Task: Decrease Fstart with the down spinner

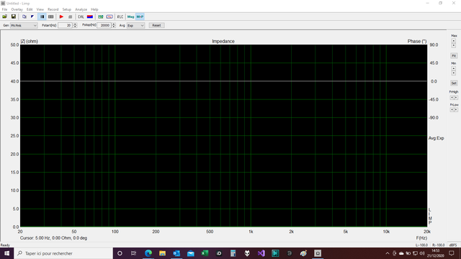Action: [x=75, y=27]
